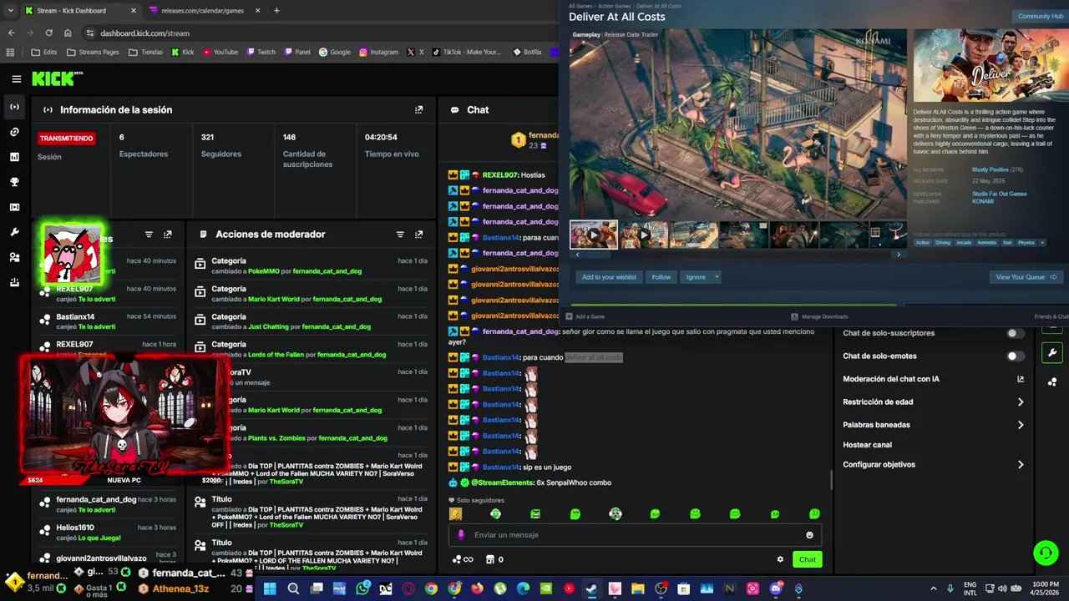Viewport: 1069px width, 601px height.
Task: Open the link icon in Kick sidebar
Action: (14, 132)
